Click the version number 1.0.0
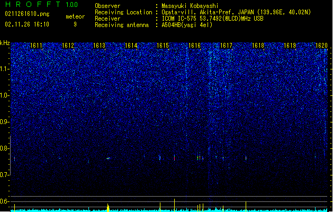The image size is (333, 212). tap(72, 4)
